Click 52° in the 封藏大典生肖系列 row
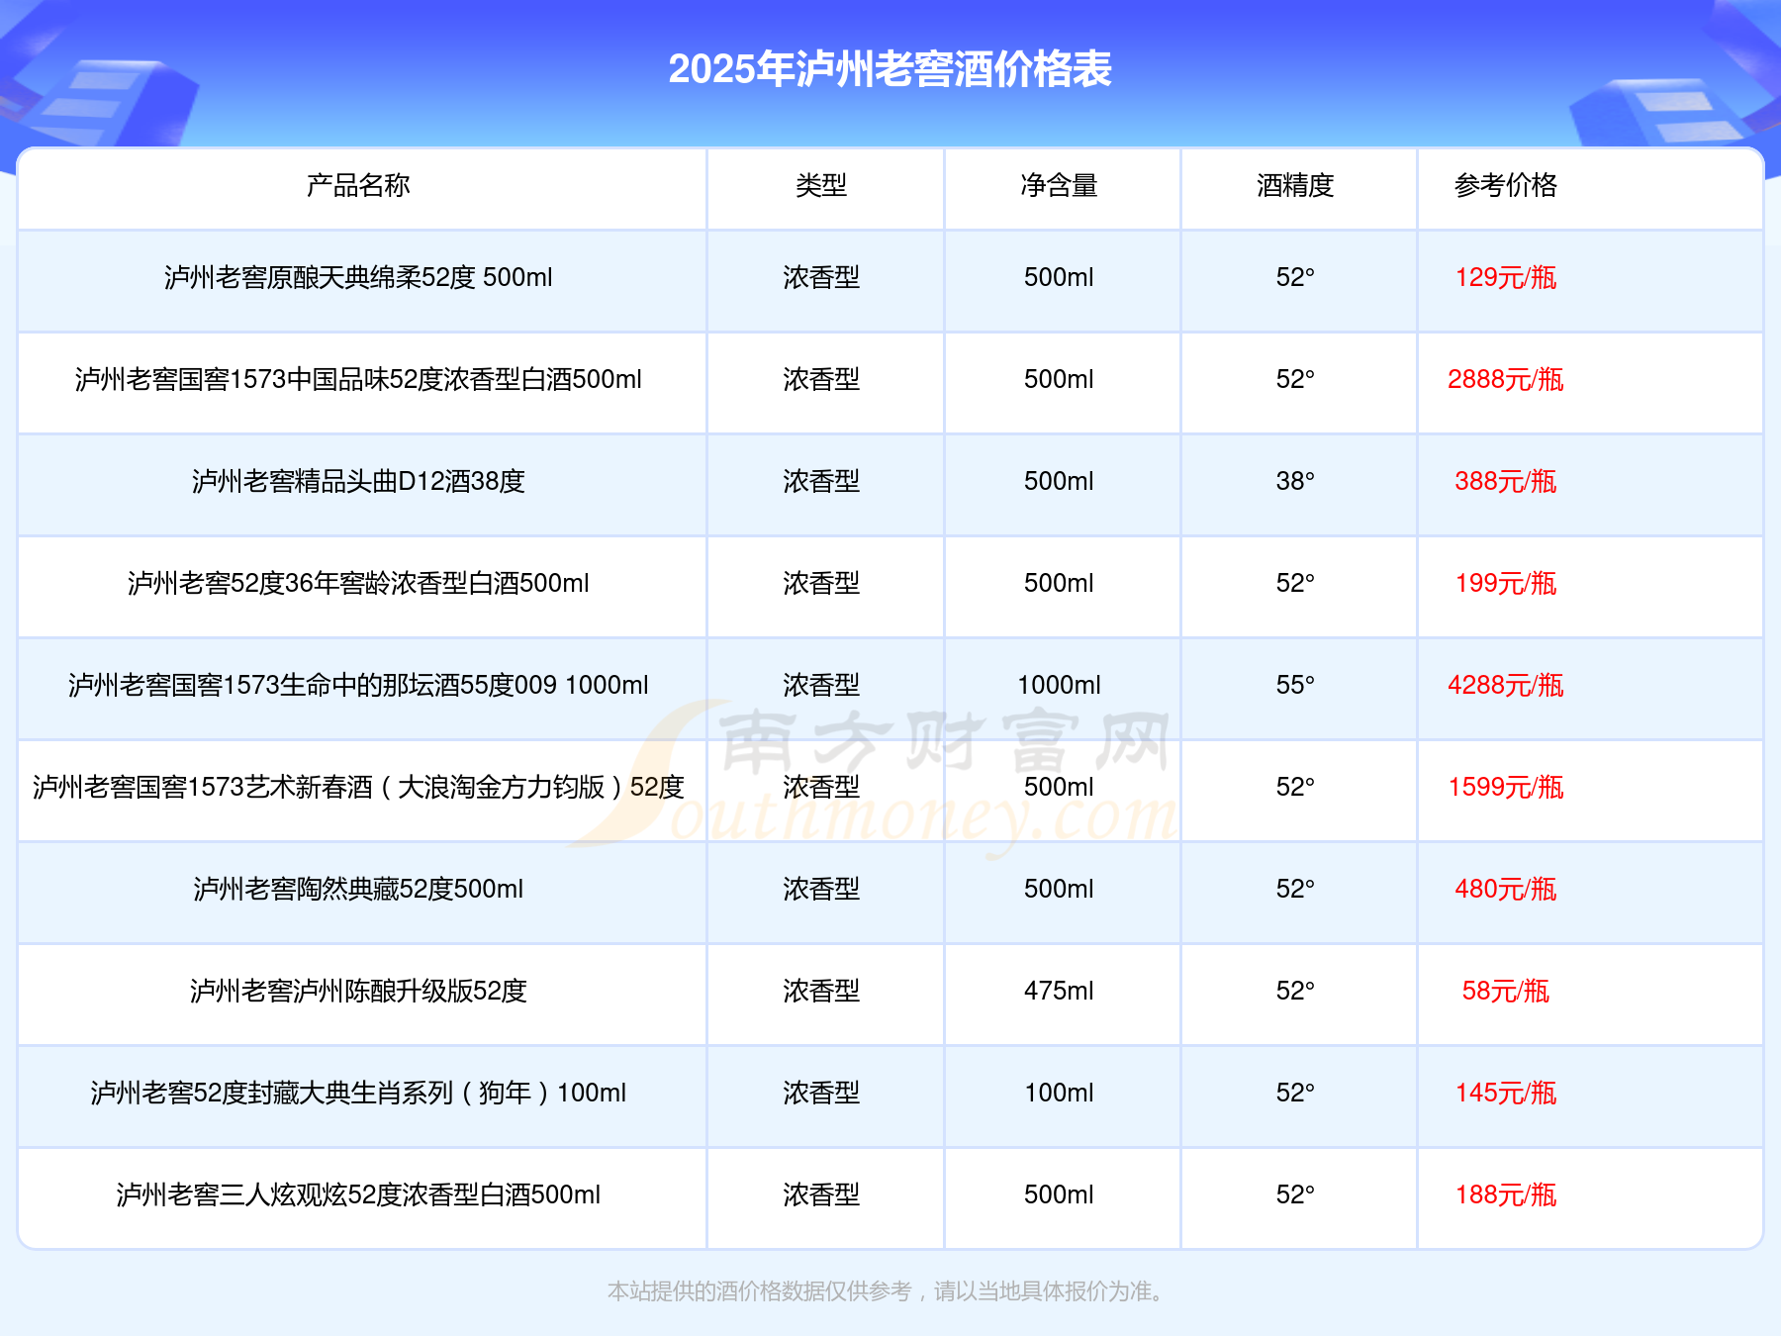1781x1336 pixels. (x=1295, y=1093)
